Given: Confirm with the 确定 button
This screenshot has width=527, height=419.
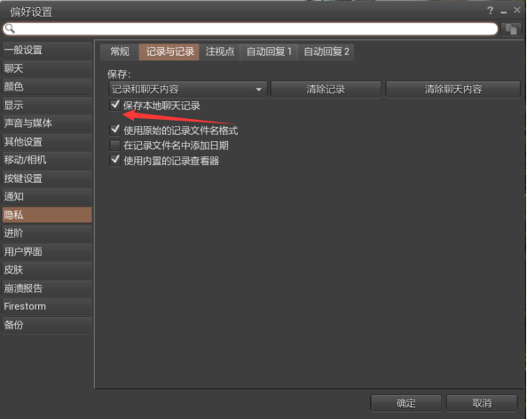Looking at the screenshot, I should coord(405,403).
